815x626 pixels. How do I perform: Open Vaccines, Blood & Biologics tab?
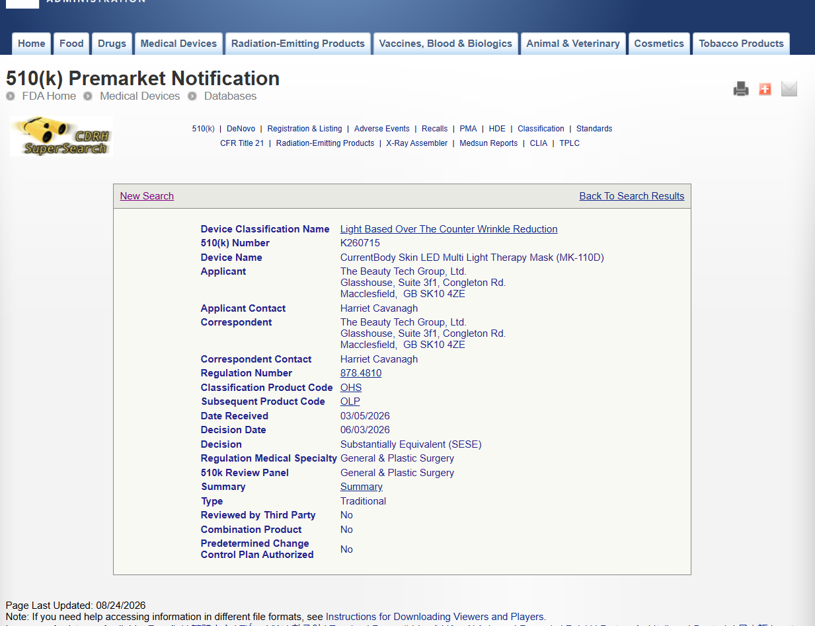[446, 44]
